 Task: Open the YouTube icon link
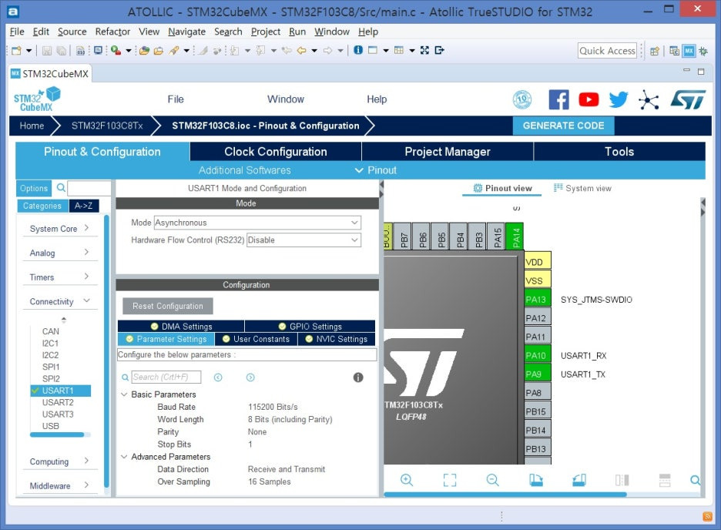(x=589, y=99)
